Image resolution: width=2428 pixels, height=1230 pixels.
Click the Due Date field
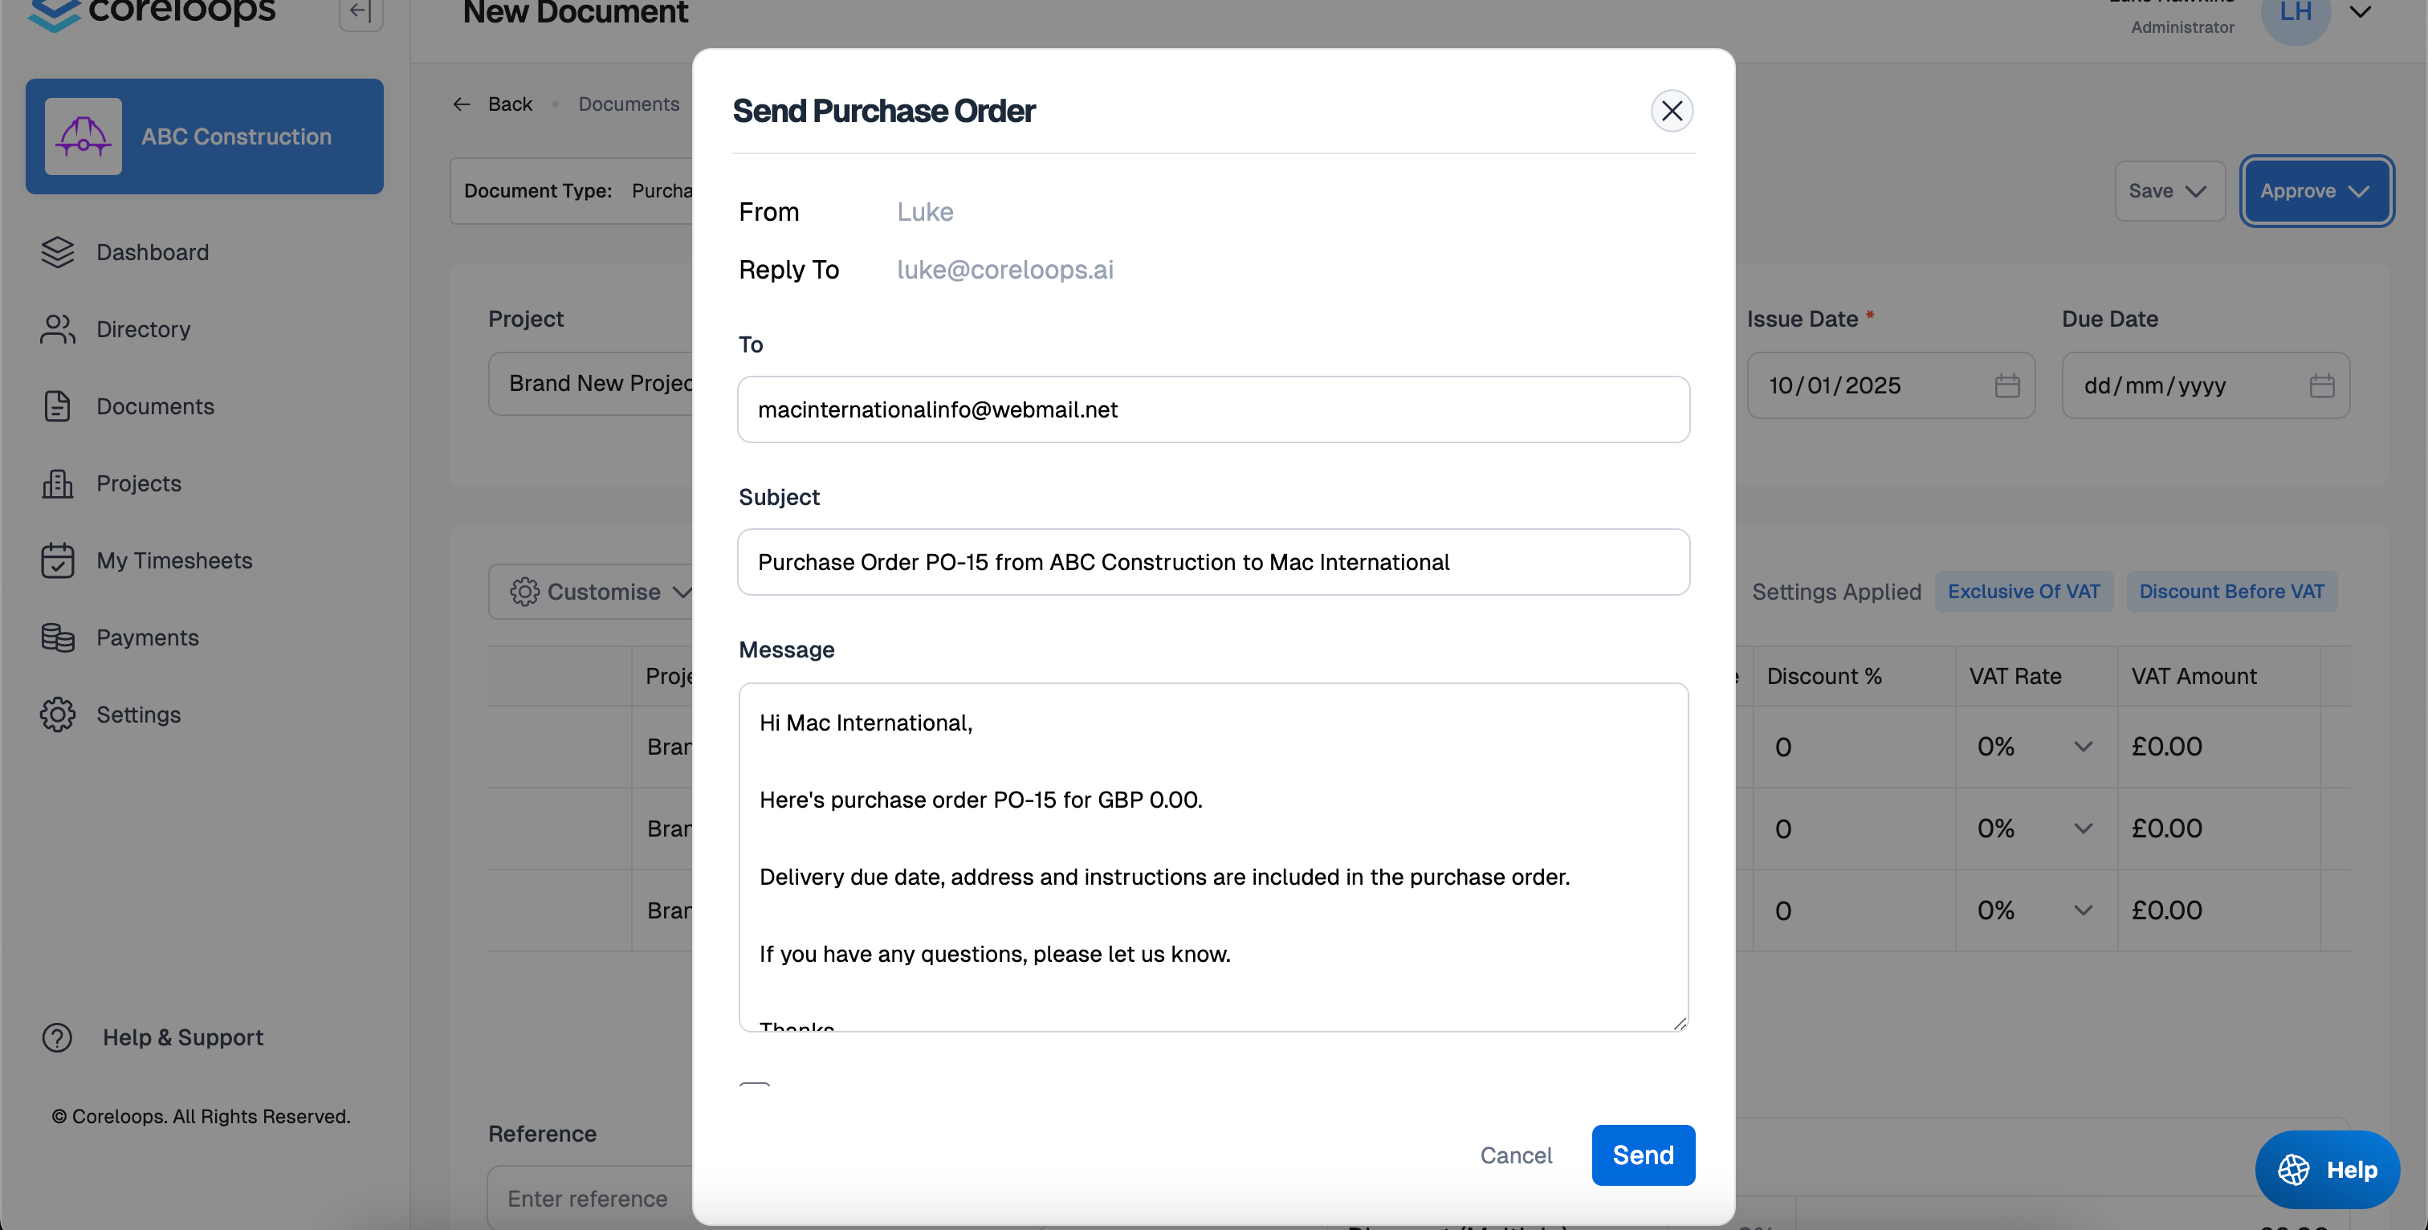click(x=2206, y=385)
